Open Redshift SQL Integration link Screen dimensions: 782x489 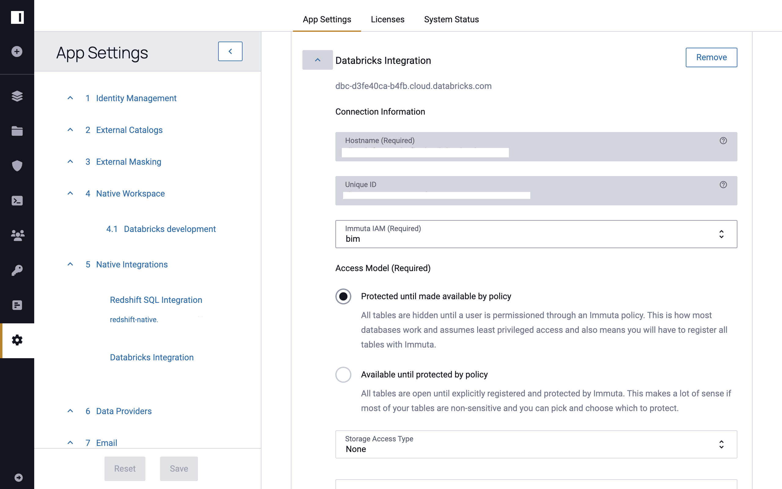tap(156, 300)
